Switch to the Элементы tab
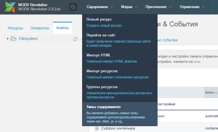 coord(40,28)
